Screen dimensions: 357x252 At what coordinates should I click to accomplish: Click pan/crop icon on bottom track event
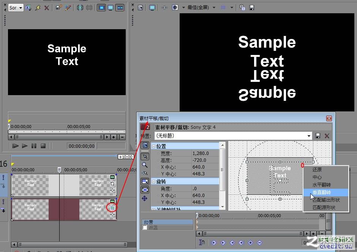112,208
